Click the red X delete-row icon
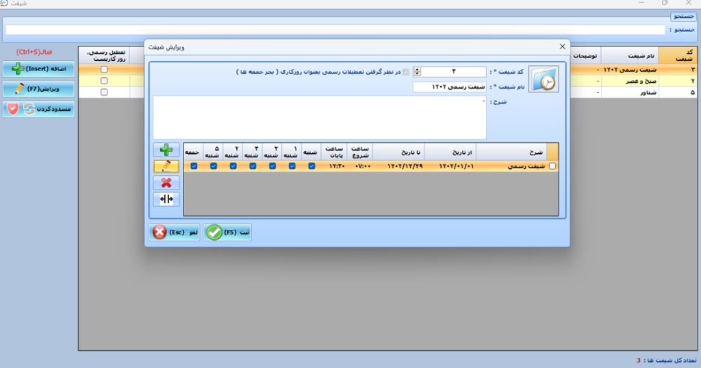Image resolution: width=701 pixels, height=368 pixels. click(x=167, y=183)
